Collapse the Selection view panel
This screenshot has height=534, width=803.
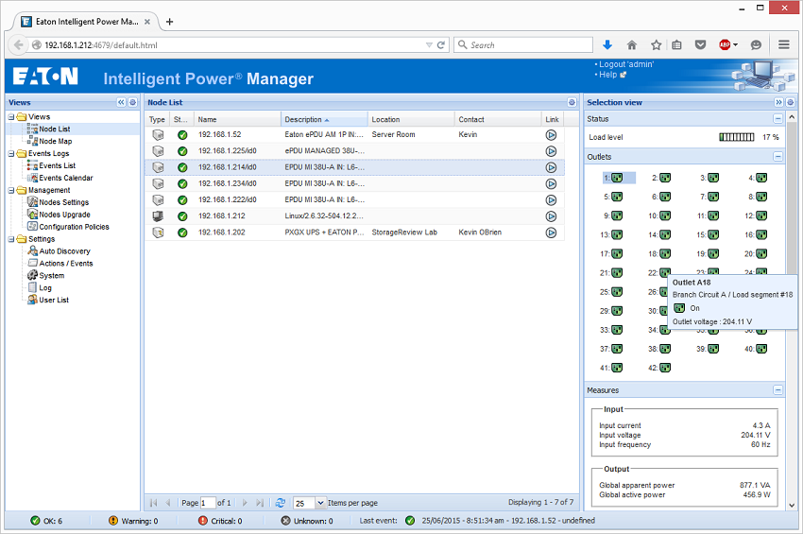point(778,102)
